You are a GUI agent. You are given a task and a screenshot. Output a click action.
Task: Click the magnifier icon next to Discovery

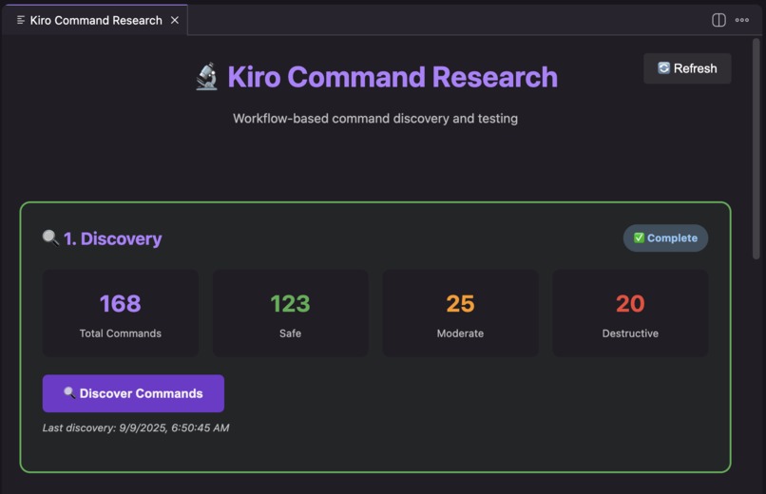tap(50, 237)
